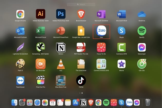Open Google Keep Notes and Lists

(x=81, y=31)
